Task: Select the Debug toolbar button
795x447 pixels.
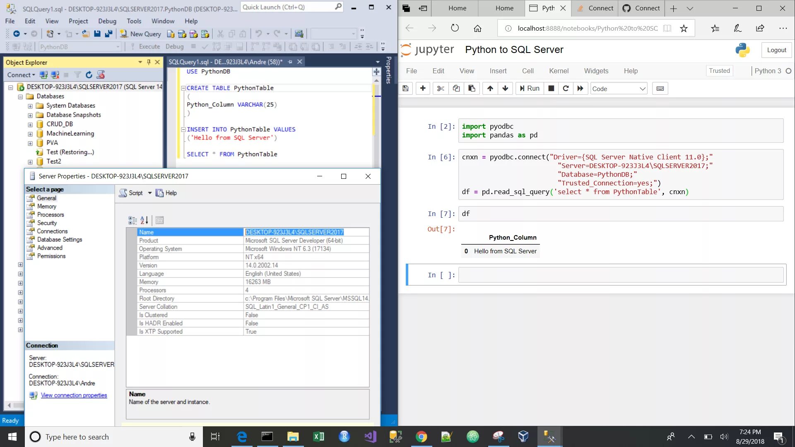Action: click(175, 46)
